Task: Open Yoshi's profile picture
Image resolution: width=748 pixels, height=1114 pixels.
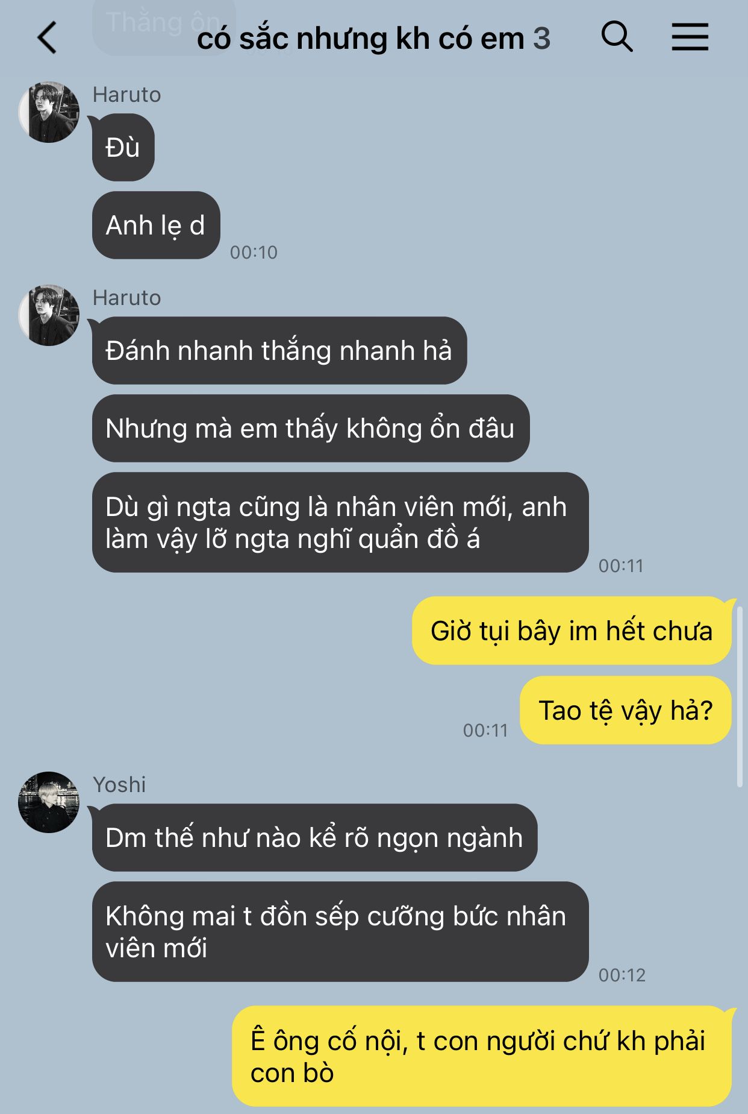Action: (x=49, y=802)
